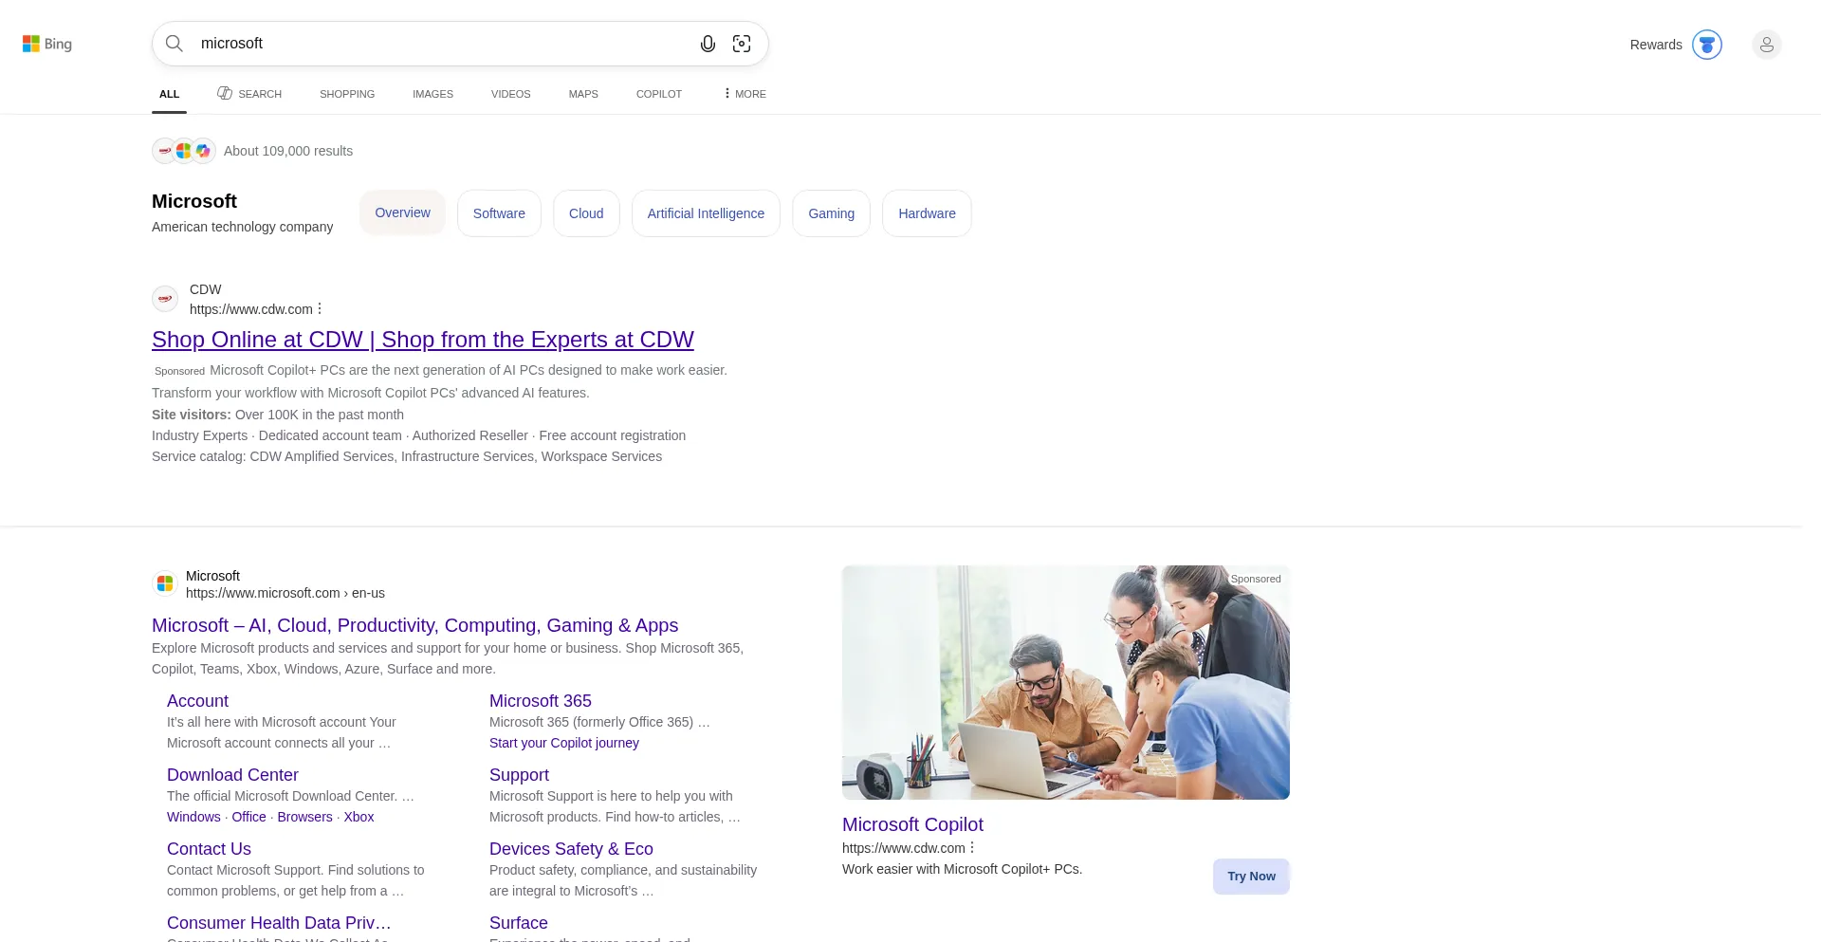
Task: Open the Surface sitelink
Action: [518, 923]
